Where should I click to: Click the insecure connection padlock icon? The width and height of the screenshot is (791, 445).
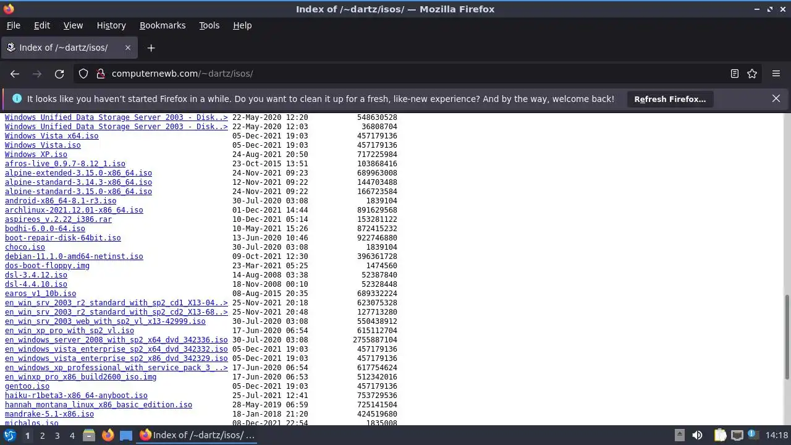101,74
